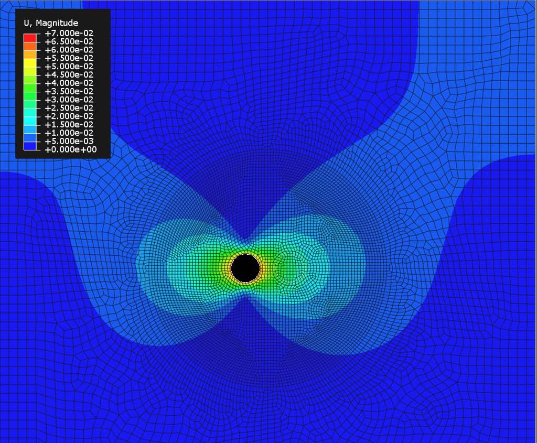Screen dimensions: 537x443
Task: Click the legend value +3.000e-02
Action: tap(69, 100)
